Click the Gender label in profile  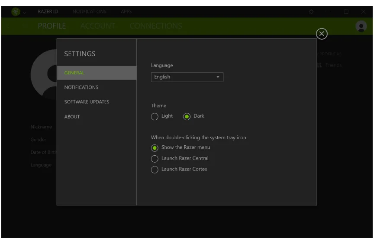[38, 140]
